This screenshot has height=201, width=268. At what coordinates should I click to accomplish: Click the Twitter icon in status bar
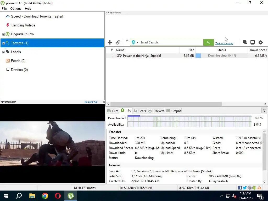[x=245, y=188]
